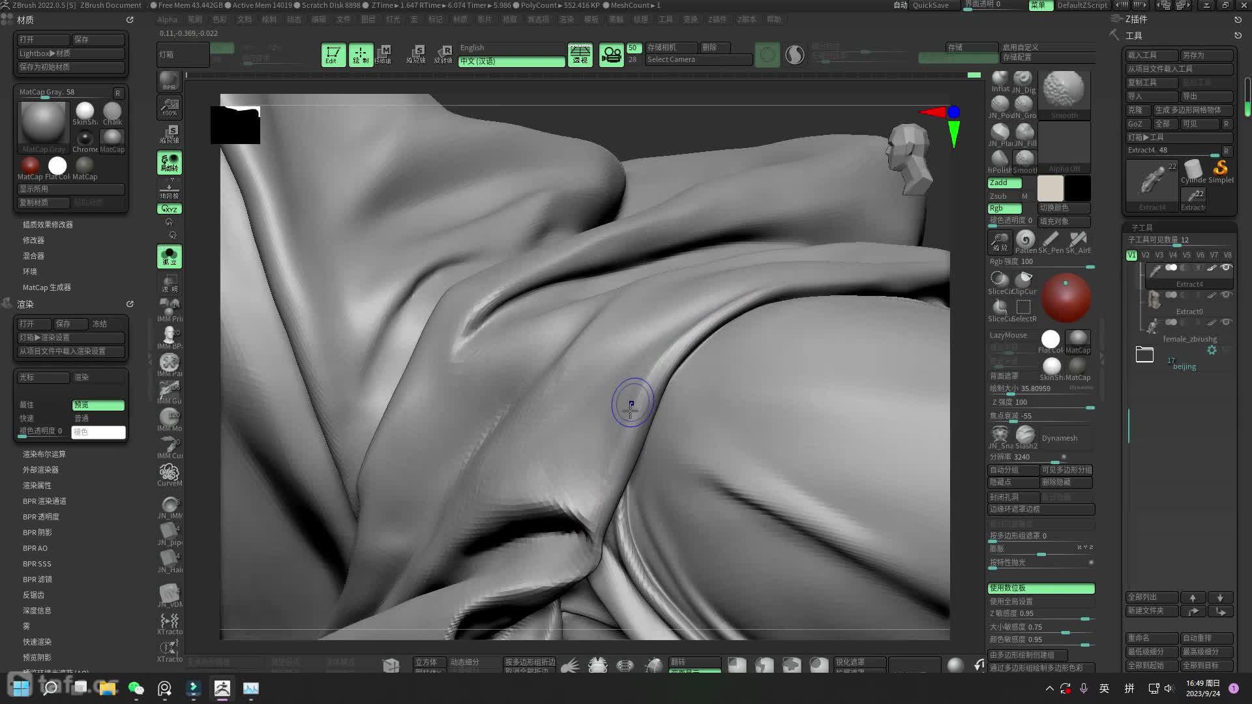The image size is (1252, 704).
Task: Click the BPR render sphere icon
Action: tap(170, 81)
